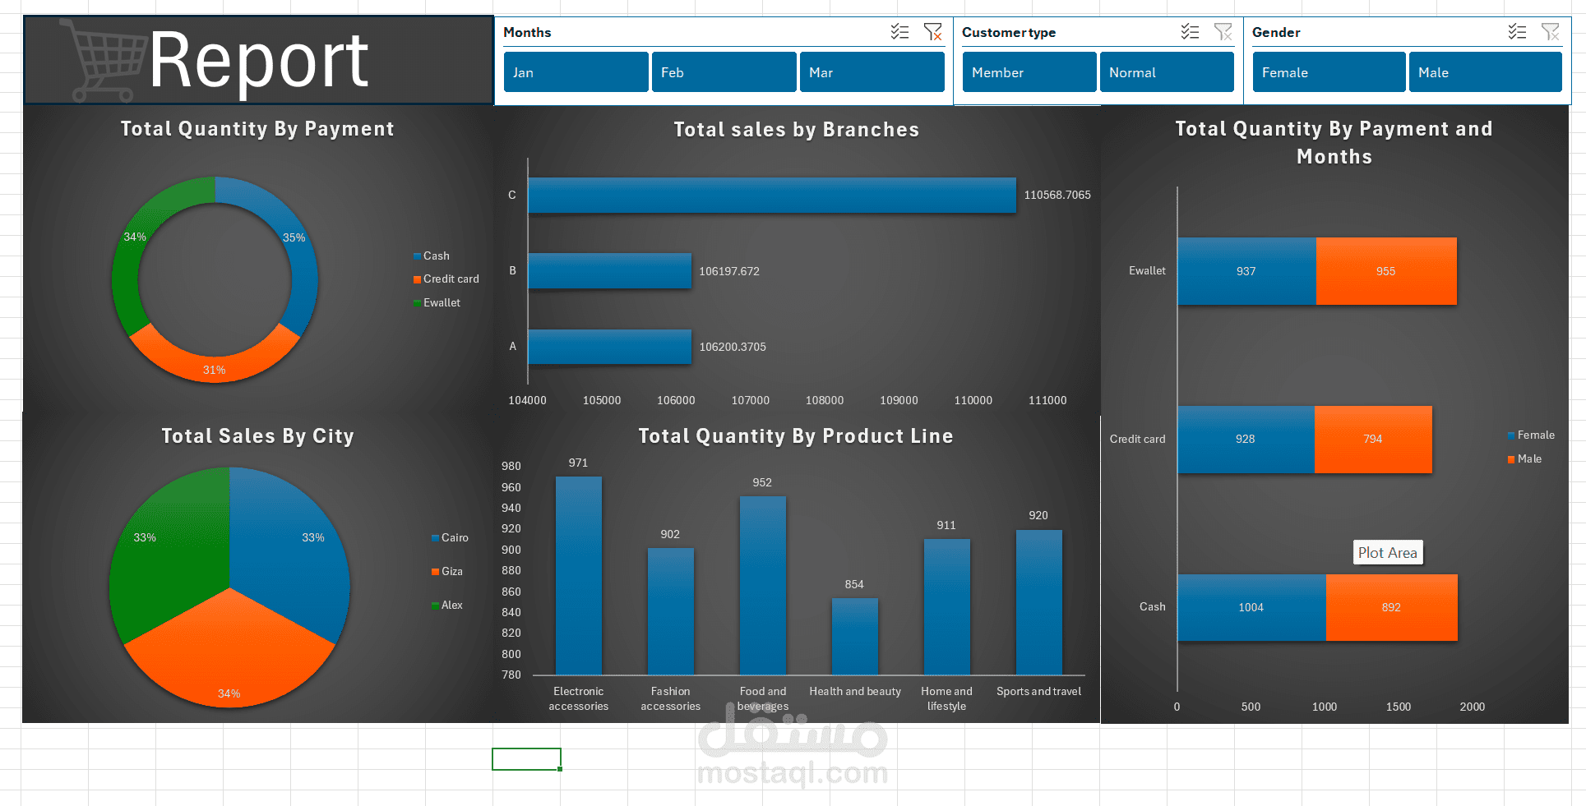The image size is (1586, 806).
Task: Click Male legend entry in stacked chart
Action: pyautogui.click(x=1524, y=459)
